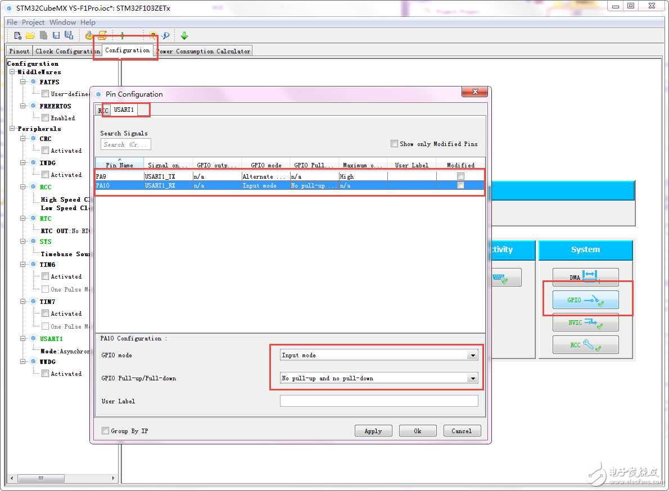This screenshot has width=669, height=491.
Task: Generate report with scroll icon
Action: coord(102,35)
